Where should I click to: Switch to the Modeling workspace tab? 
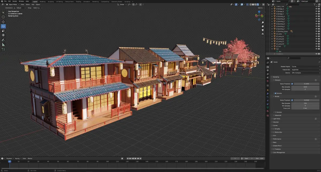(x=43, y=1)
